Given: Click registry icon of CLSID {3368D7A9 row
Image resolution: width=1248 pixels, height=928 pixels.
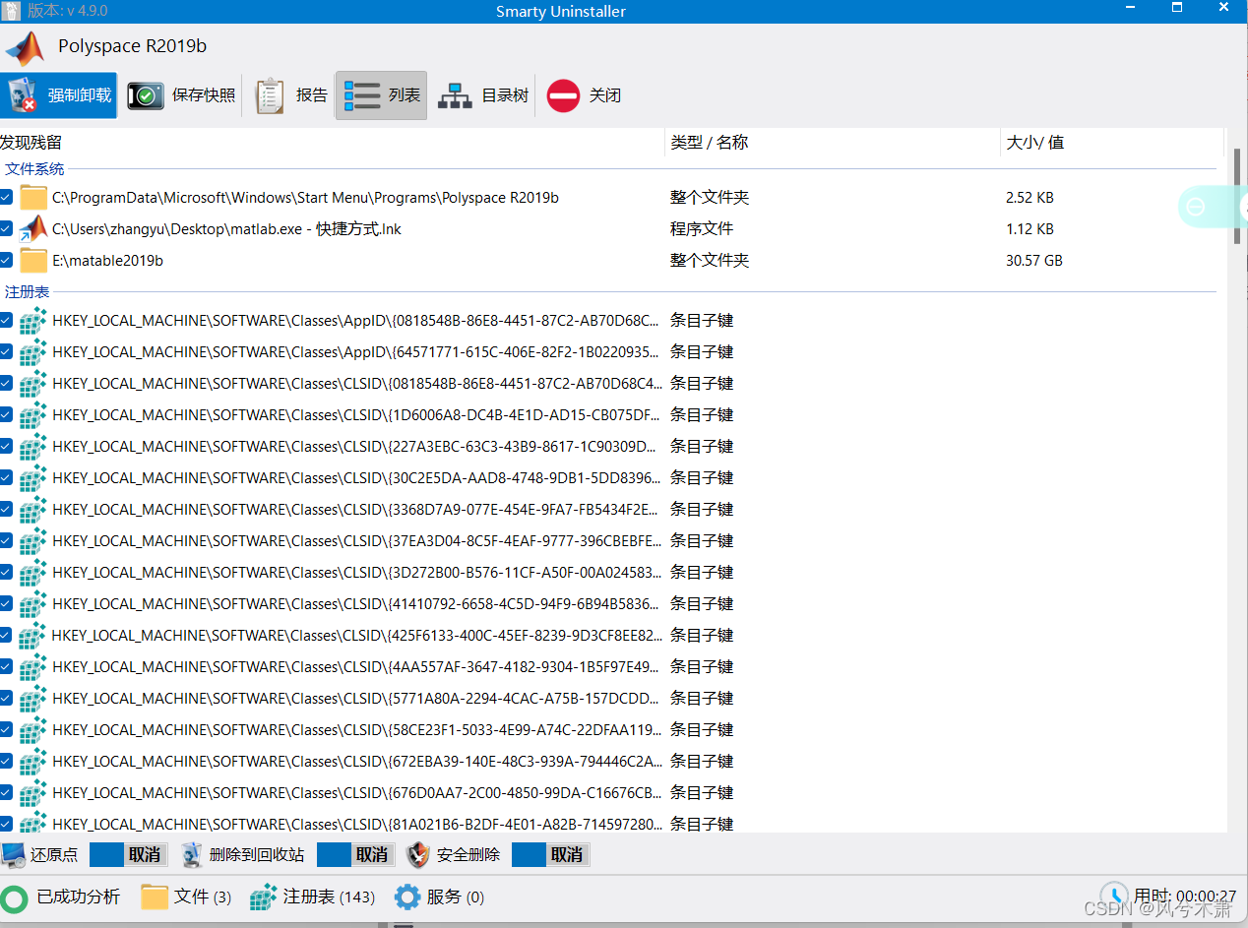Looking at the screenshot, I should (x=34, y=510).
